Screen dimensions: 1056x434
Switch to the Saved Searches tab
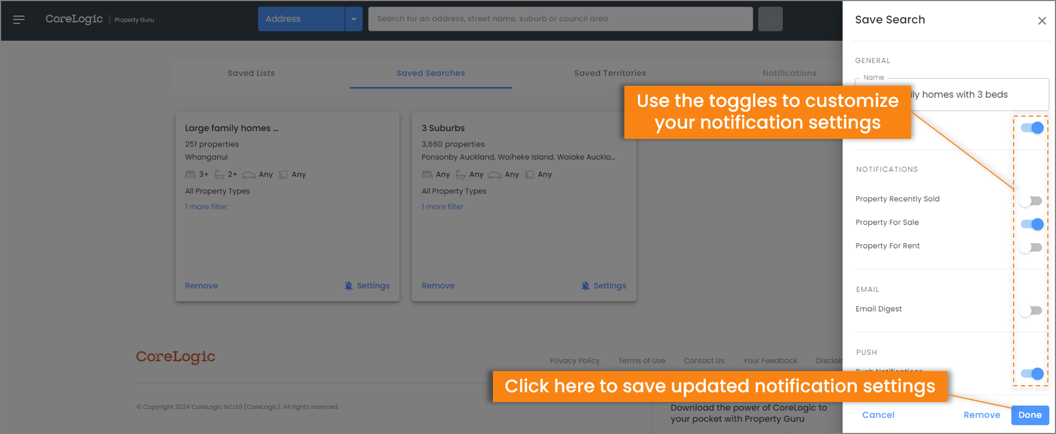[431, 73]
